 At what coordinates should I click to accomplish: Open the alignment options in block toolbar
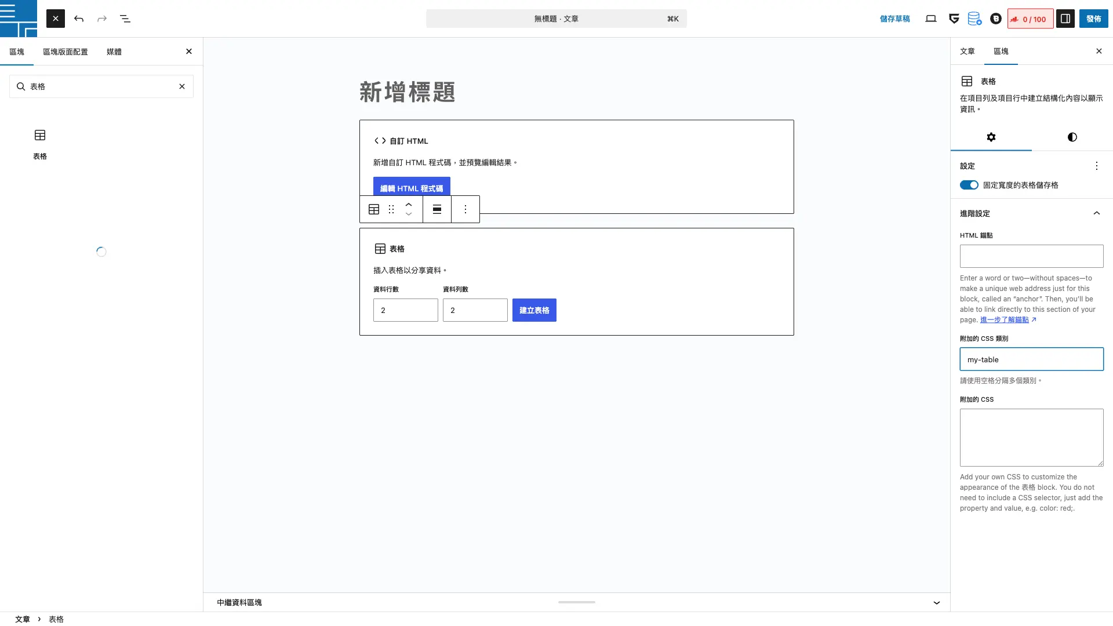coord(437,209)
